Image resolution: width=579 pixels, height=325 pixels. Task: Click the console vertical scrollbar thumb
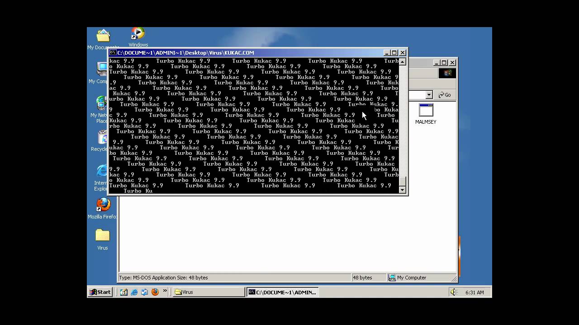pyautogui.click(x=403, y=182)
